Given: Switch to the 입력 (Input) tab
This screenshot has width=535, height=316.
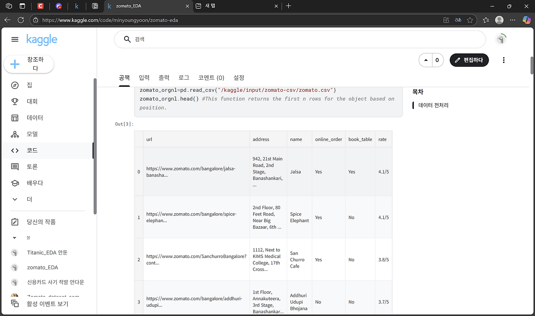Looking at the screenshot, I should coord(144,78).
